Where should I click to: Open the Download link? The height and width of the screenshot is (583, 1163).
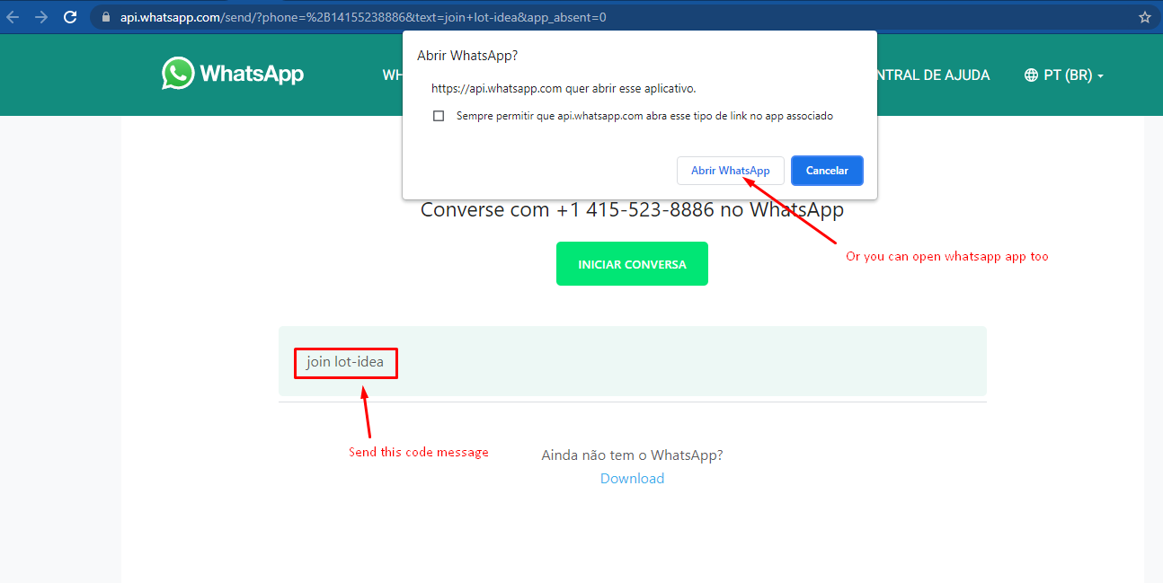coord(632,478)
